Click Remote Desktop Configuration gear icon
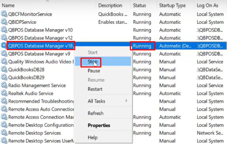Image resolution: width=227 pixels, height=144 pixels. tap(4, 125)
